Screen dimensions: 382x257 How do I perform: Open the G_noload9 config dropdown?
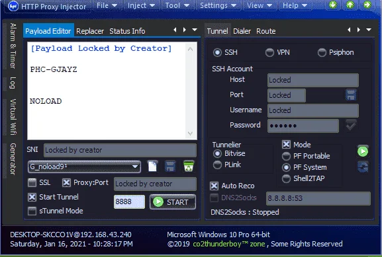[84, 166]
